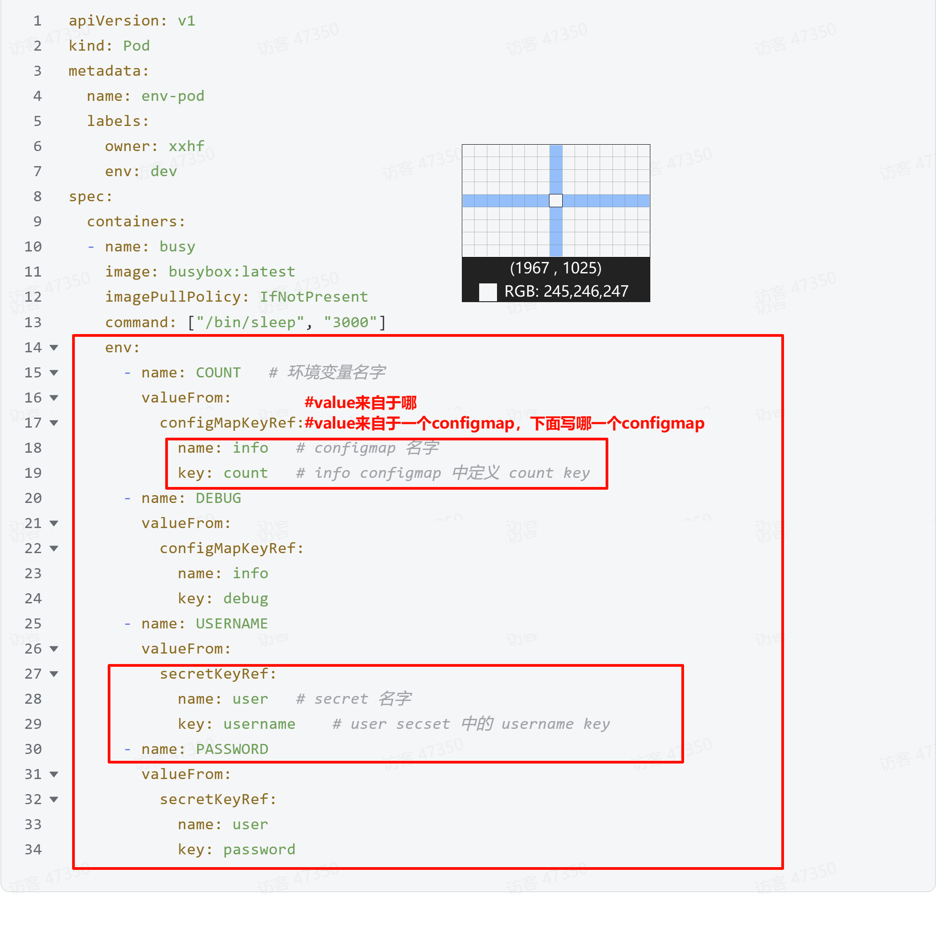Collapse valueFrom arrow at line 31
Image resolution: width=936 pixels, height=926 pixels.
pyautogui.click(x=54, y=774)
